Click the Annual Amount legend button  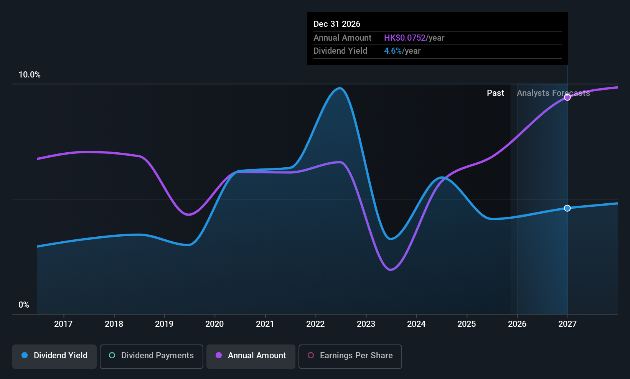click(x=251, y=356)
